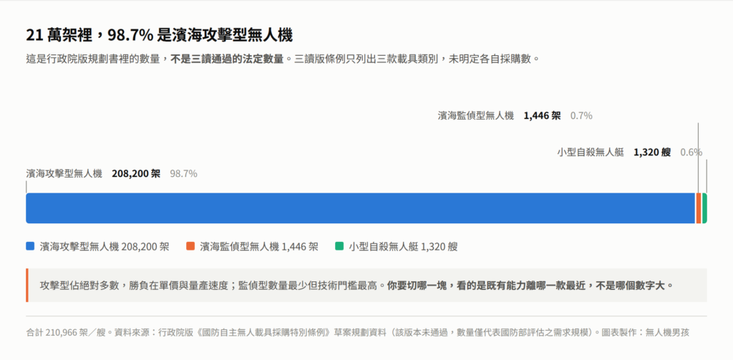Click the 0.7% percentage label

coord(581,115)
